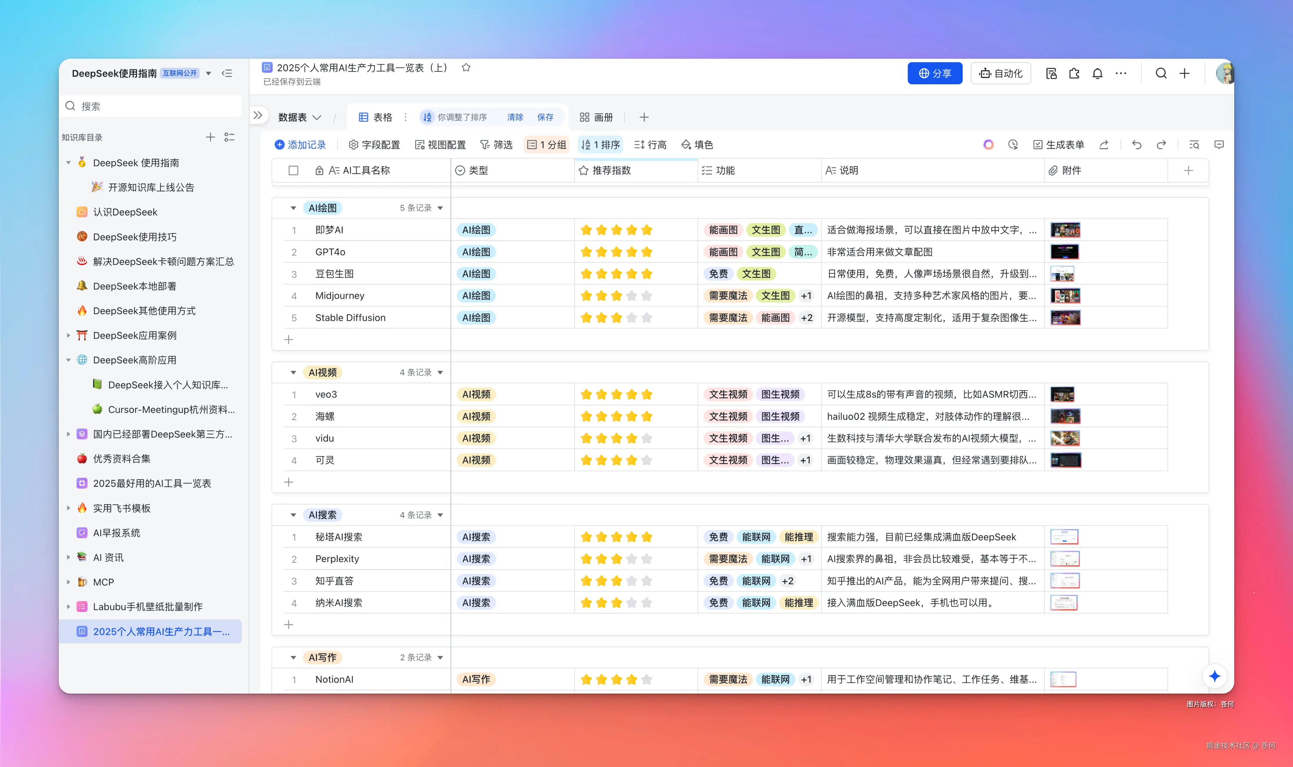
Task: Click the floating AI sparkle button
Action: coord(1214,676)
